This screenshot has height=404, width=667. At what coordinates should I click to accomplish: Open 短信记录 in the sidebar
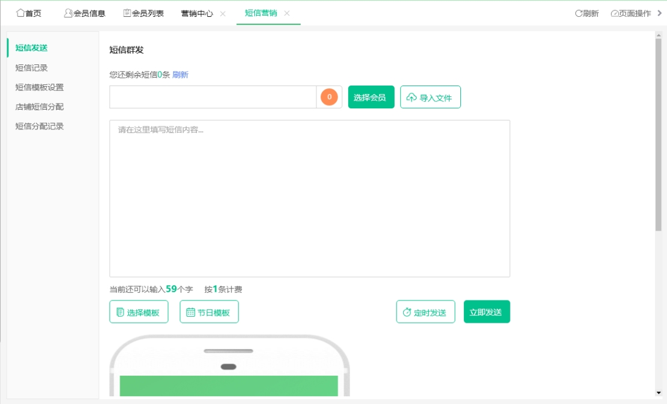click(31, 67)
